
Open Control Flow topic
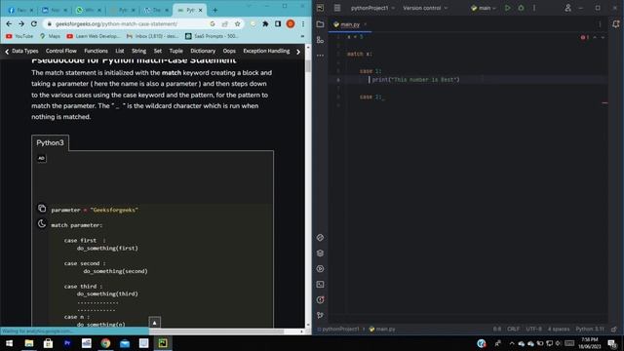tap(60, 51)
